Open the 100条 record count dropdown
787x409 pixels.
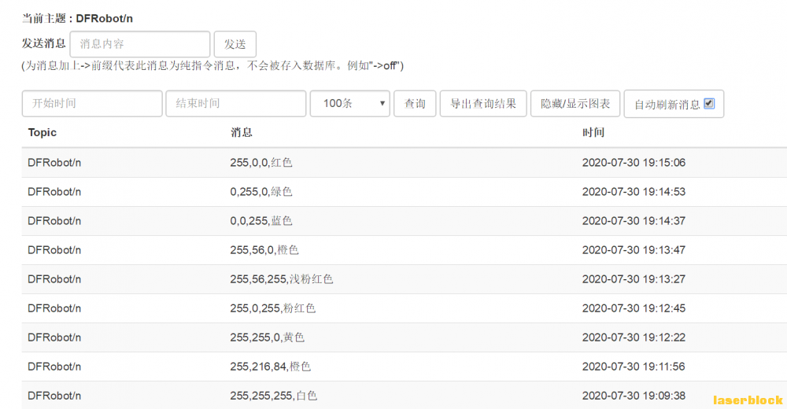(350, 103)
